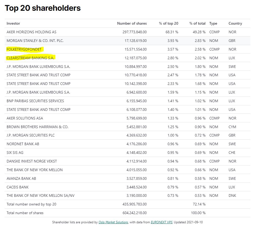
Task: Click the Type column header
Action: [x=213, y=23]
